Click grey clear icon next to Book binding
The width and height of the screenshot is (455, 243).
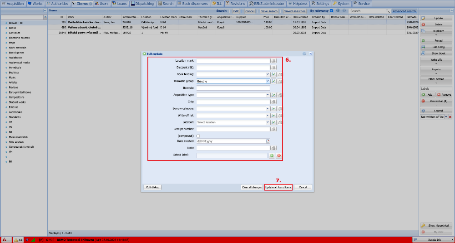pyautogui.click(x=280, y=74)
